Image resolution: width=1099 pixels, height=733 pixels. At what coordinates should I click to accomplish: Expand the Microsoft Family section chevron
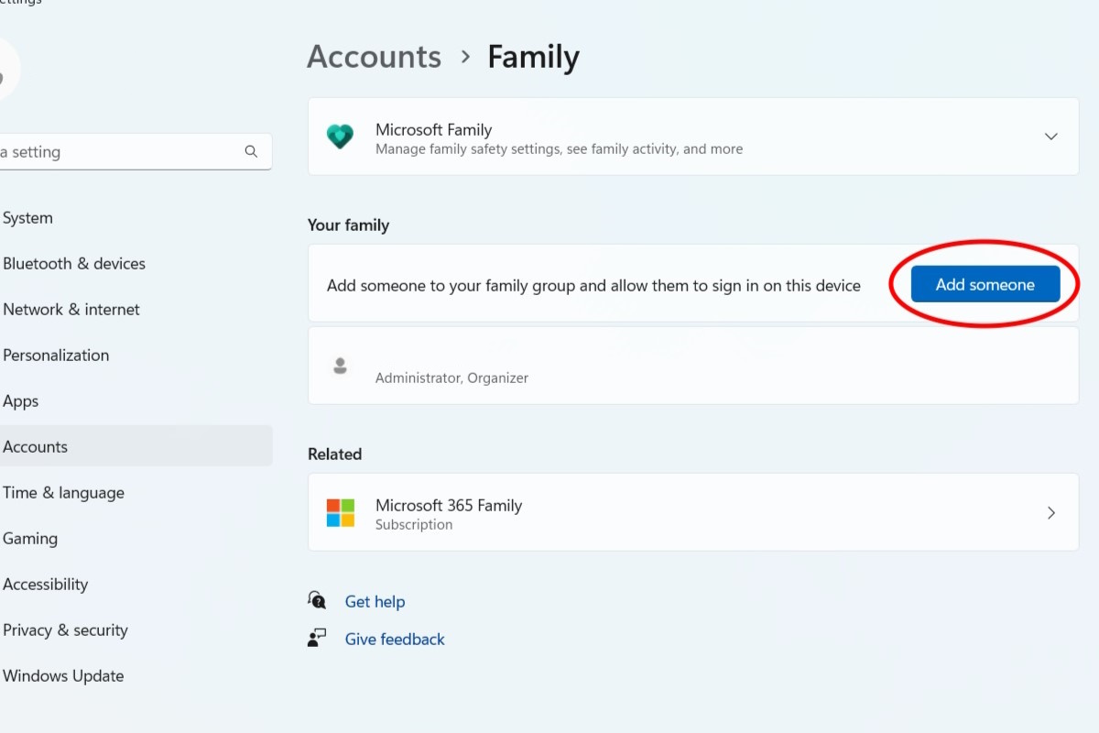[x=1051, y=137]
